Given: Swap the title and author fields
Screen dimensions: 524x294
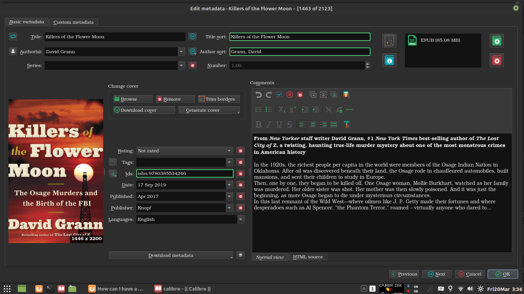Looking at the screenshot, I should point(13,36).
